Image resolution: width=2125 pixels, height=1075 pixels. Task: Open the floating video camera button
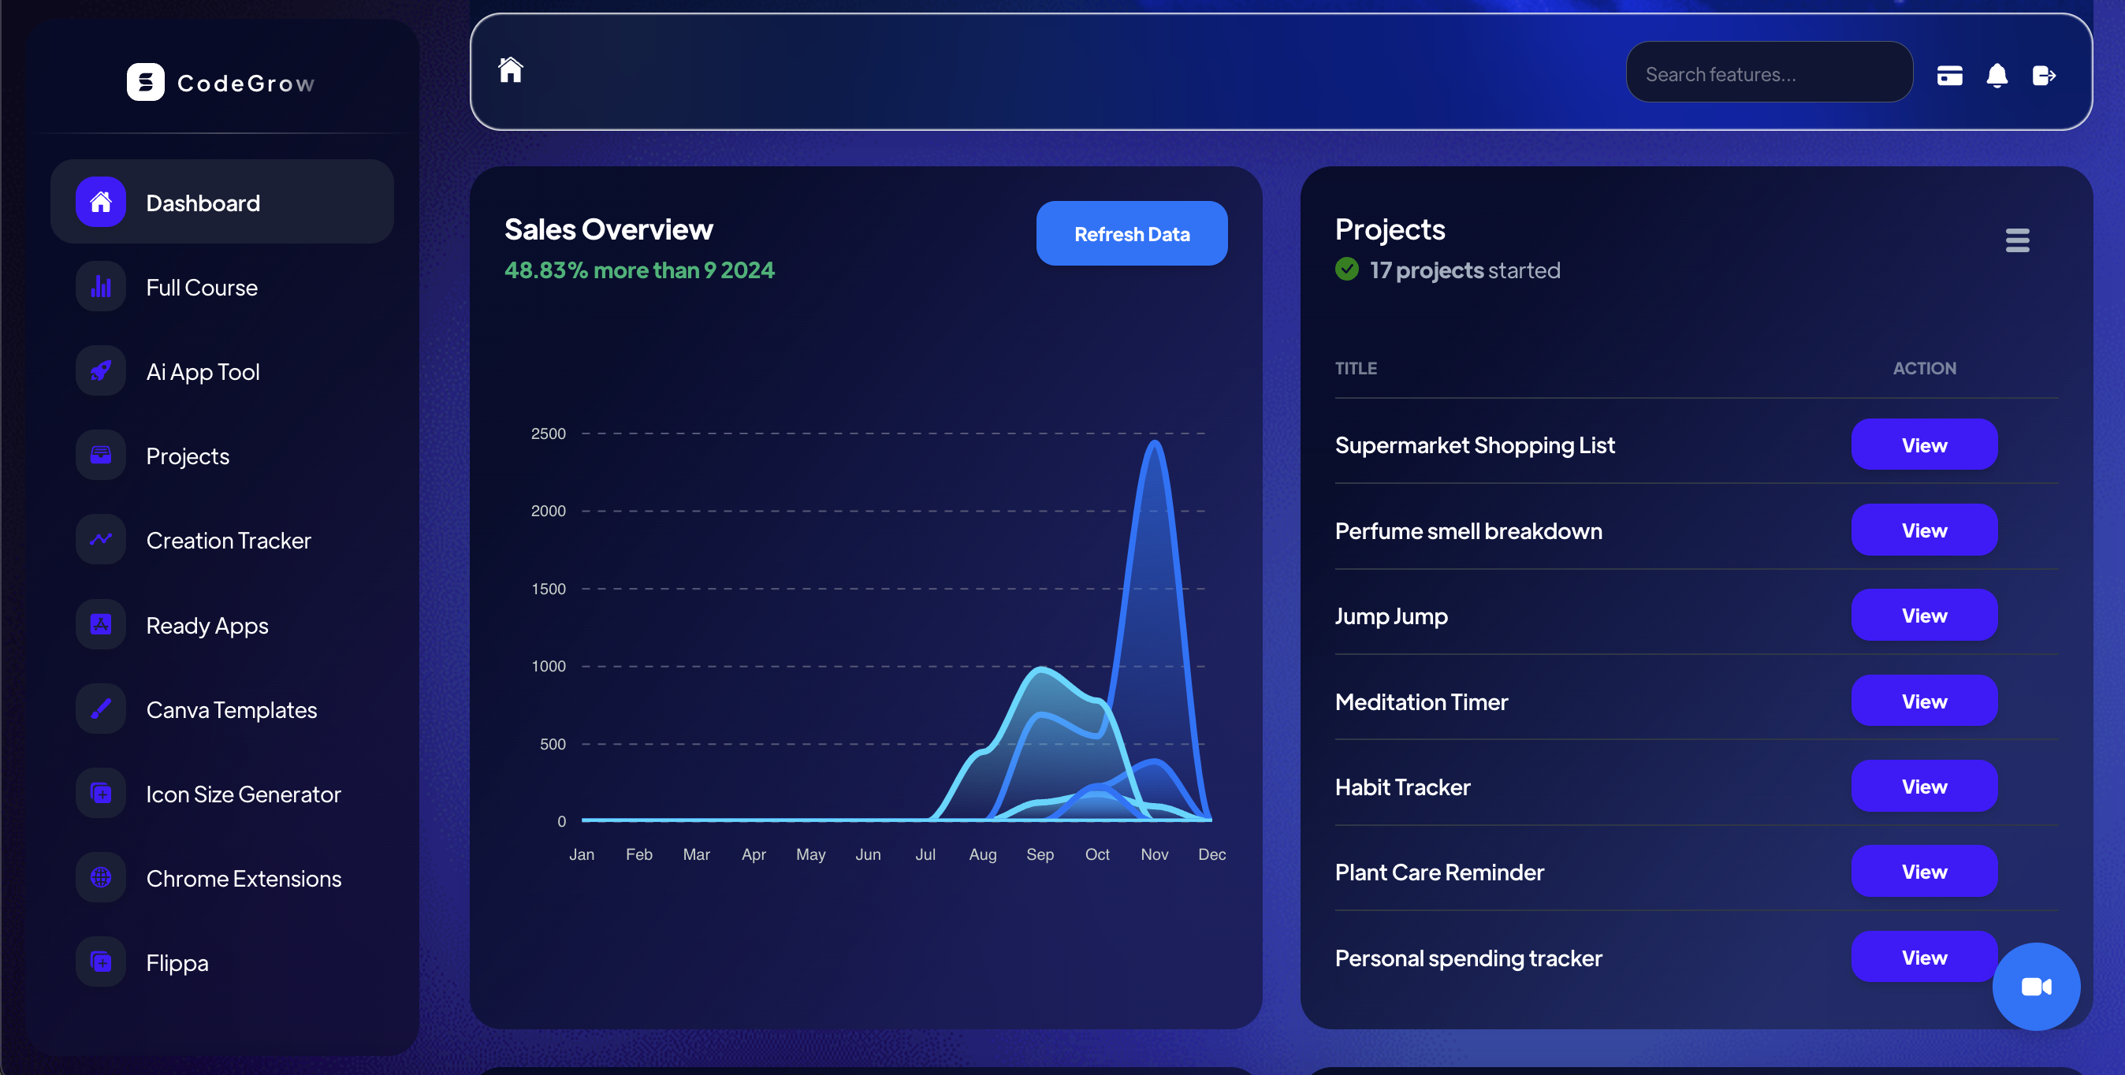2035,986
